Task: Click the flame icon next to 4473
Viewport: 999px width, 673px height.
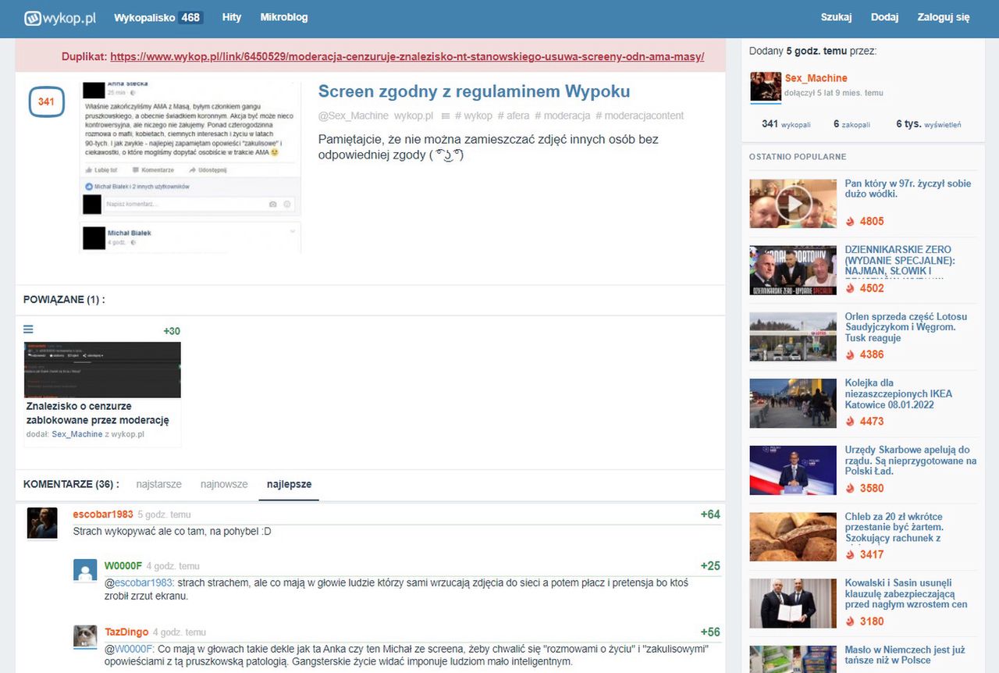Action: tap(851, 421)
